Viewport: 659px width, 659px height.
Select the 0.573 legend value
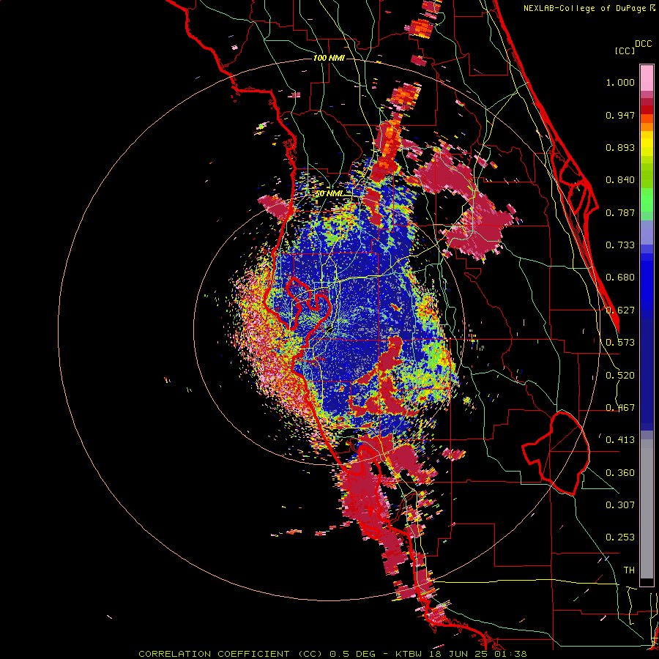point(620,343)
